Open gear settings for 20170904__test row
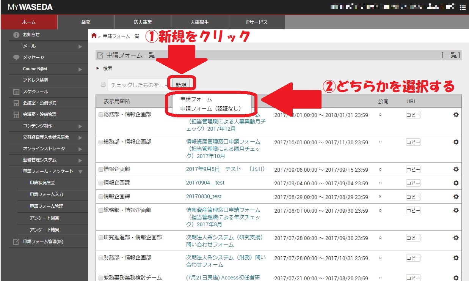The image size is (469, 281). [x=456, y=183]
